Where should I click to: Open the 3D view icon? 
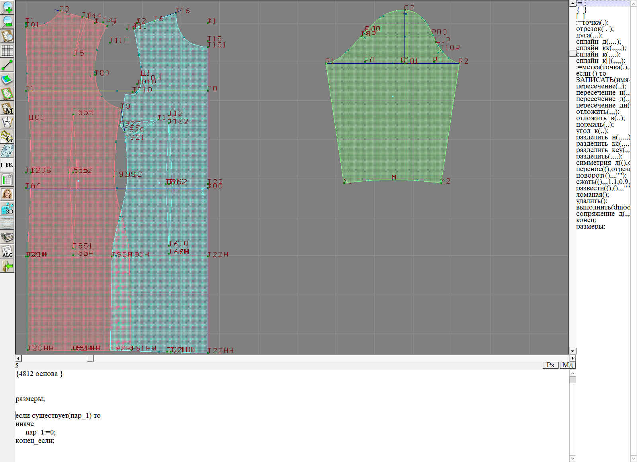coord(7,209)
